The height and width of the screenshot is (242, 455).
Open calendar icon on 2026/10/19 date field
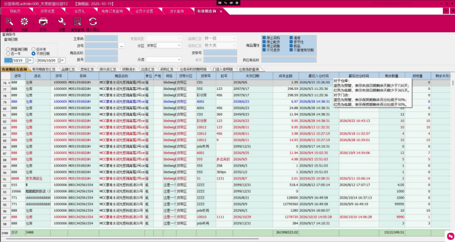point(27,60)
